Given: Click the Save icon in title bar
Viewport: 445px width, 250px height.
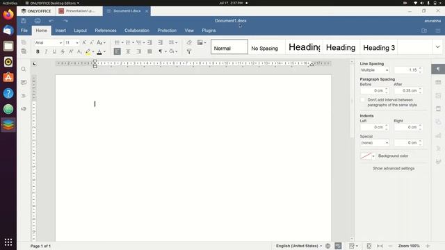Looking at the screenshot, I should pyautogui.click(x=24, y=21).
